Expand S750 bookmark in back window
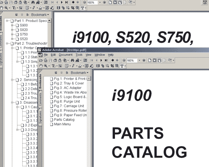 pos(12,34)
